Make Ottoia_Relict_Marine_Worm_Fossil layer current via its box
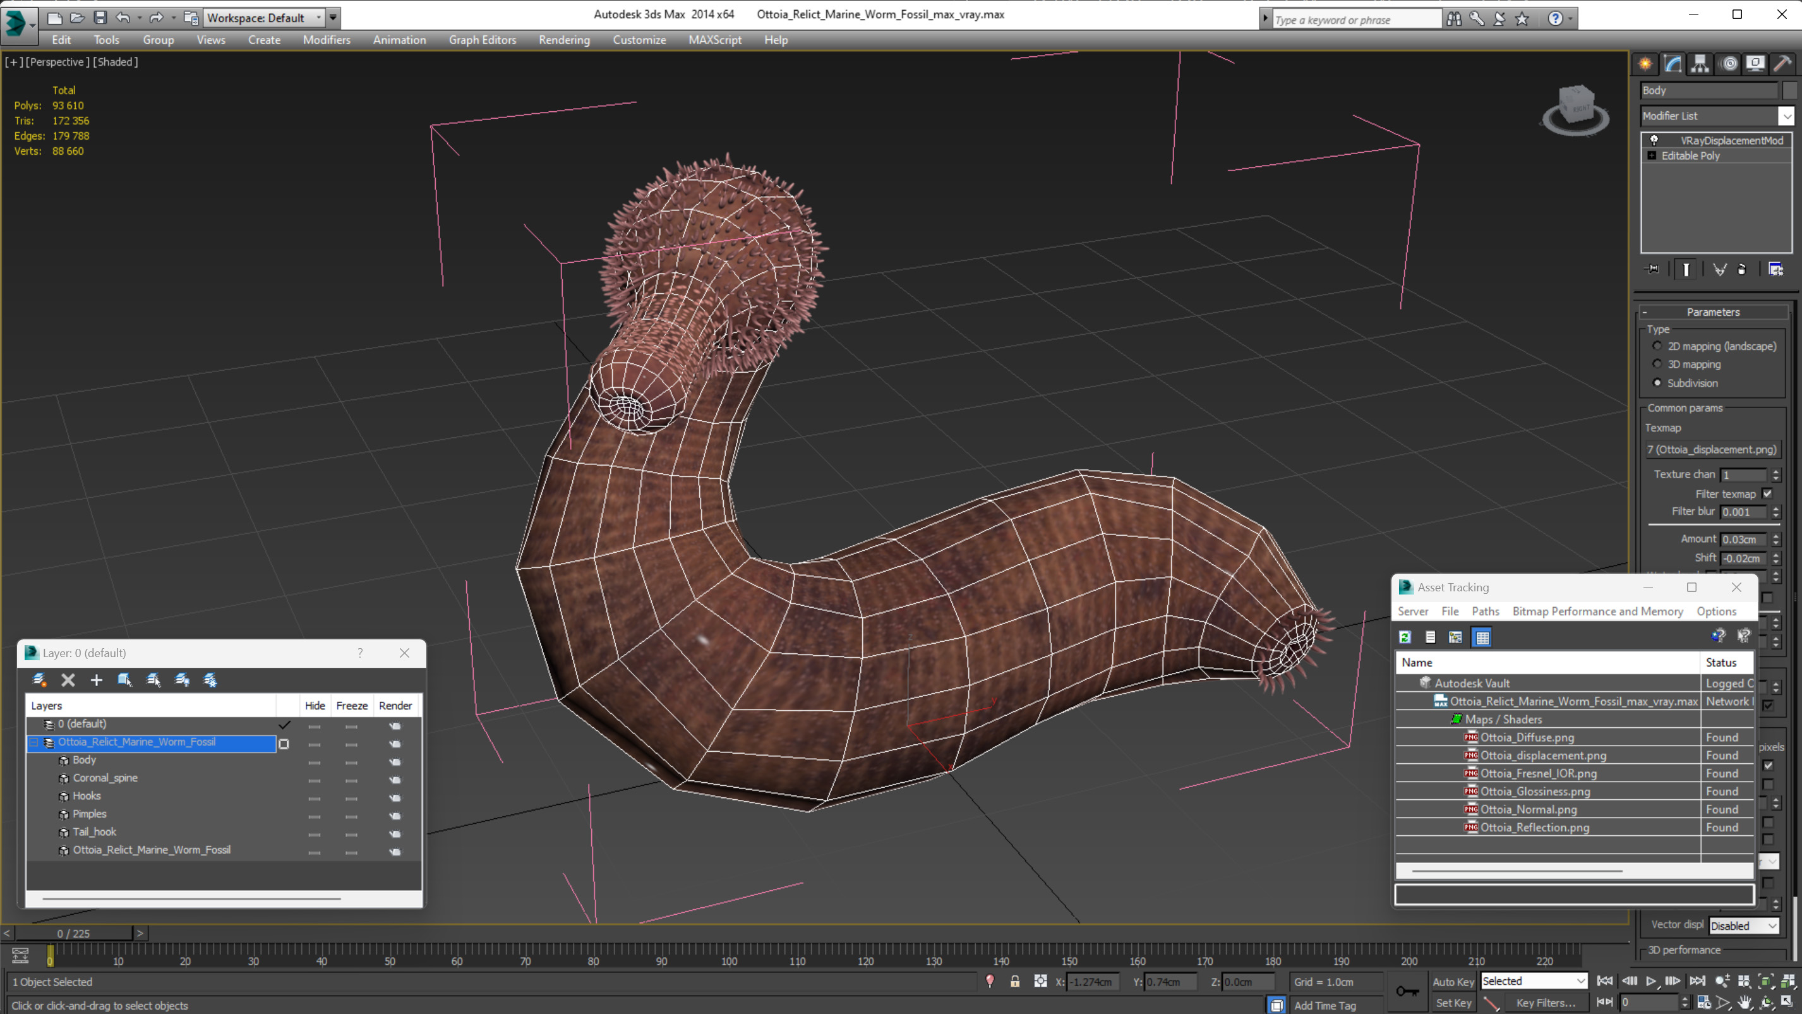This screenshot has width=1802, height=1014. coord(284,743)
